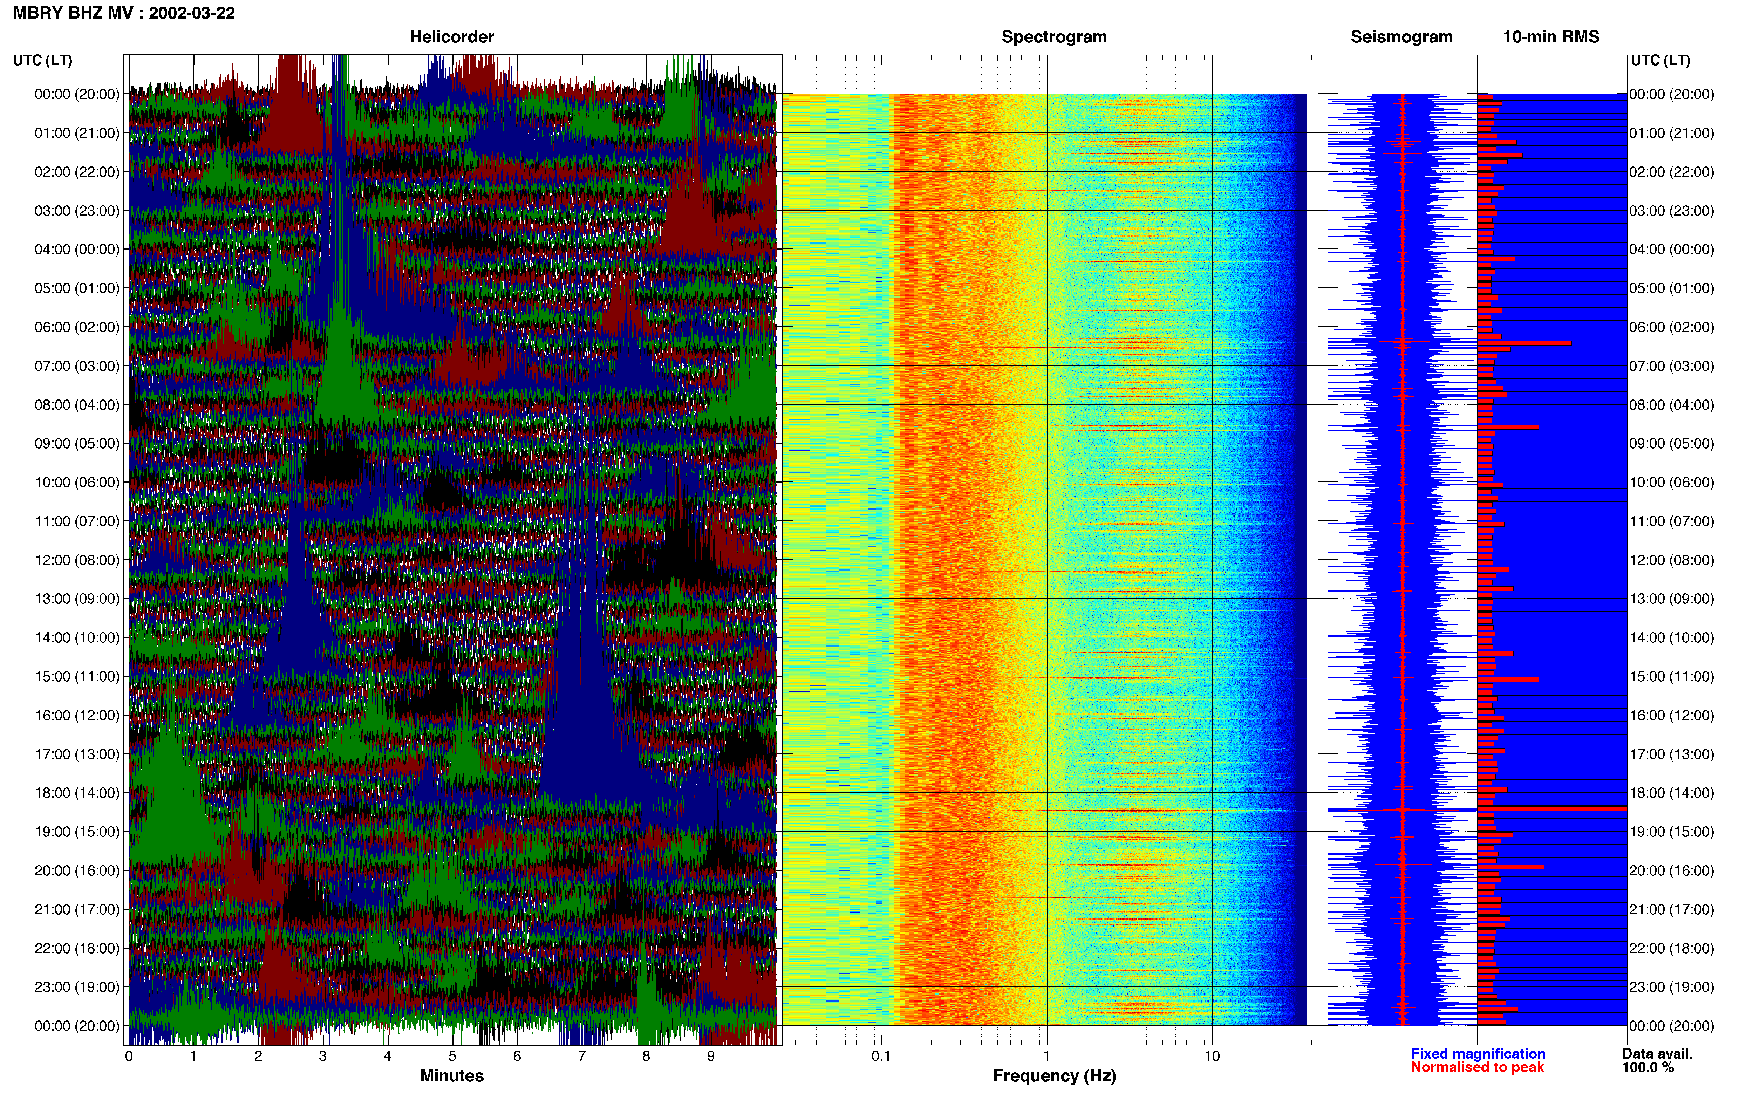The height and width of the screenshot is (1100, 1759).
Task: Click the left '20:00 (16:00)' time label
Action: 77,871
